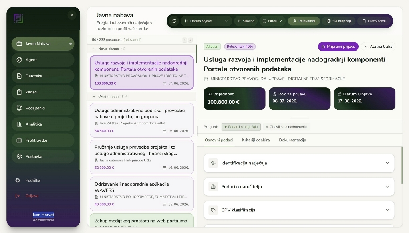Open Postavke settings

(43, 156)
